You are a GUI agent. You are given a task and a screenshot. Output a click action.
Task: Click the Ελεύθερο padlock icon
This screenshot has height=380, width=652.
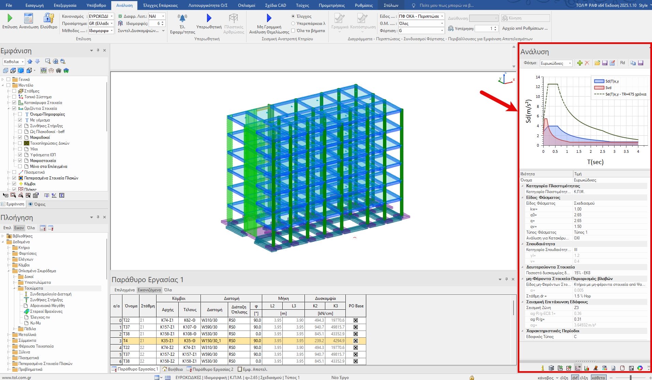pos(48,18)
